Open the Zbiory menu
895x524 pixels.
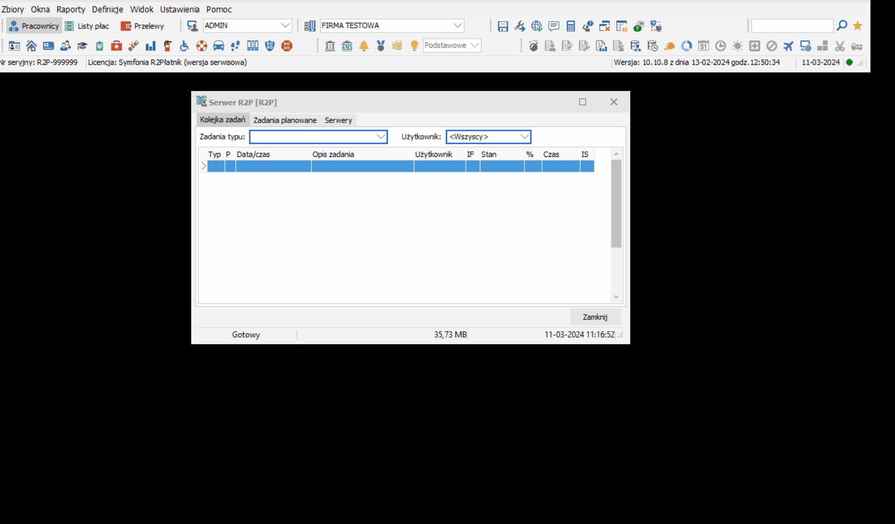(13, 9)
